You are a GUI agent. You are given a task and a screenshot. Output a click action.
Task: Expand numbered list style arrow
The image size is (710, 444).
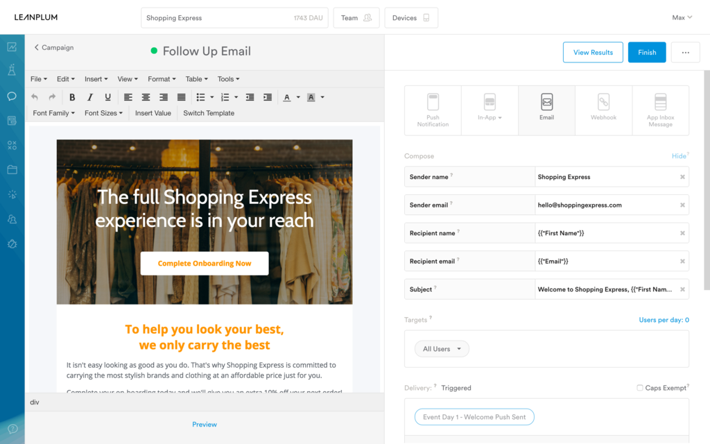(236, 97)
